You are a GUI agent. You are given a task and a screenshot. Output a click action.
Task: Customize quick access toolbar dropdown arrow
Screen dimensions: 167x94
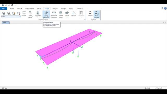click(x=16, y=5)
